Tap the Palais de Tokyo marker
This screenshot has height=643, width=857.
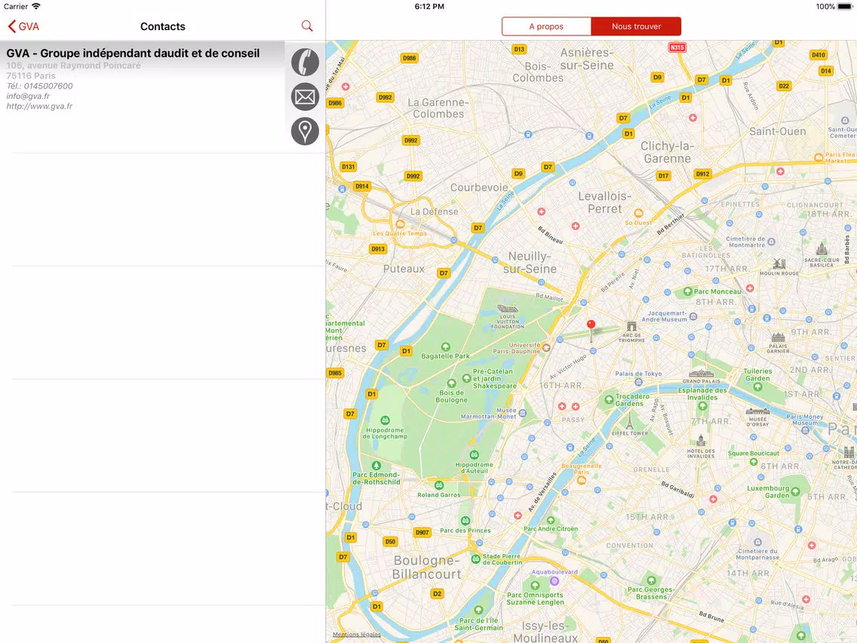pos(638,381)
